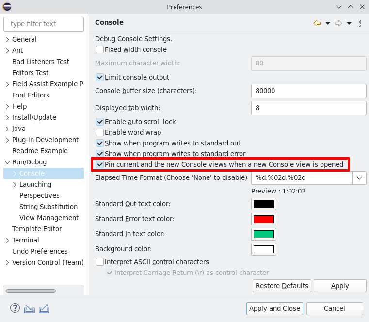Toggle Enable auto scroll lock
This screenshot has width=369, height=322.
tap(100, 122)
